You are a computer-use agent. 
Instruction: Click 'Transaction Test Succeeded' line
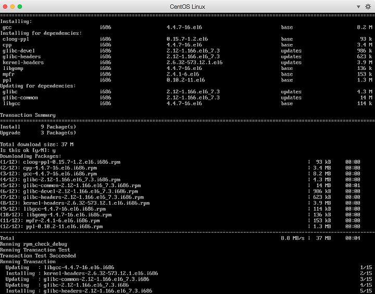pyautogui.click(x=38, y=256)
